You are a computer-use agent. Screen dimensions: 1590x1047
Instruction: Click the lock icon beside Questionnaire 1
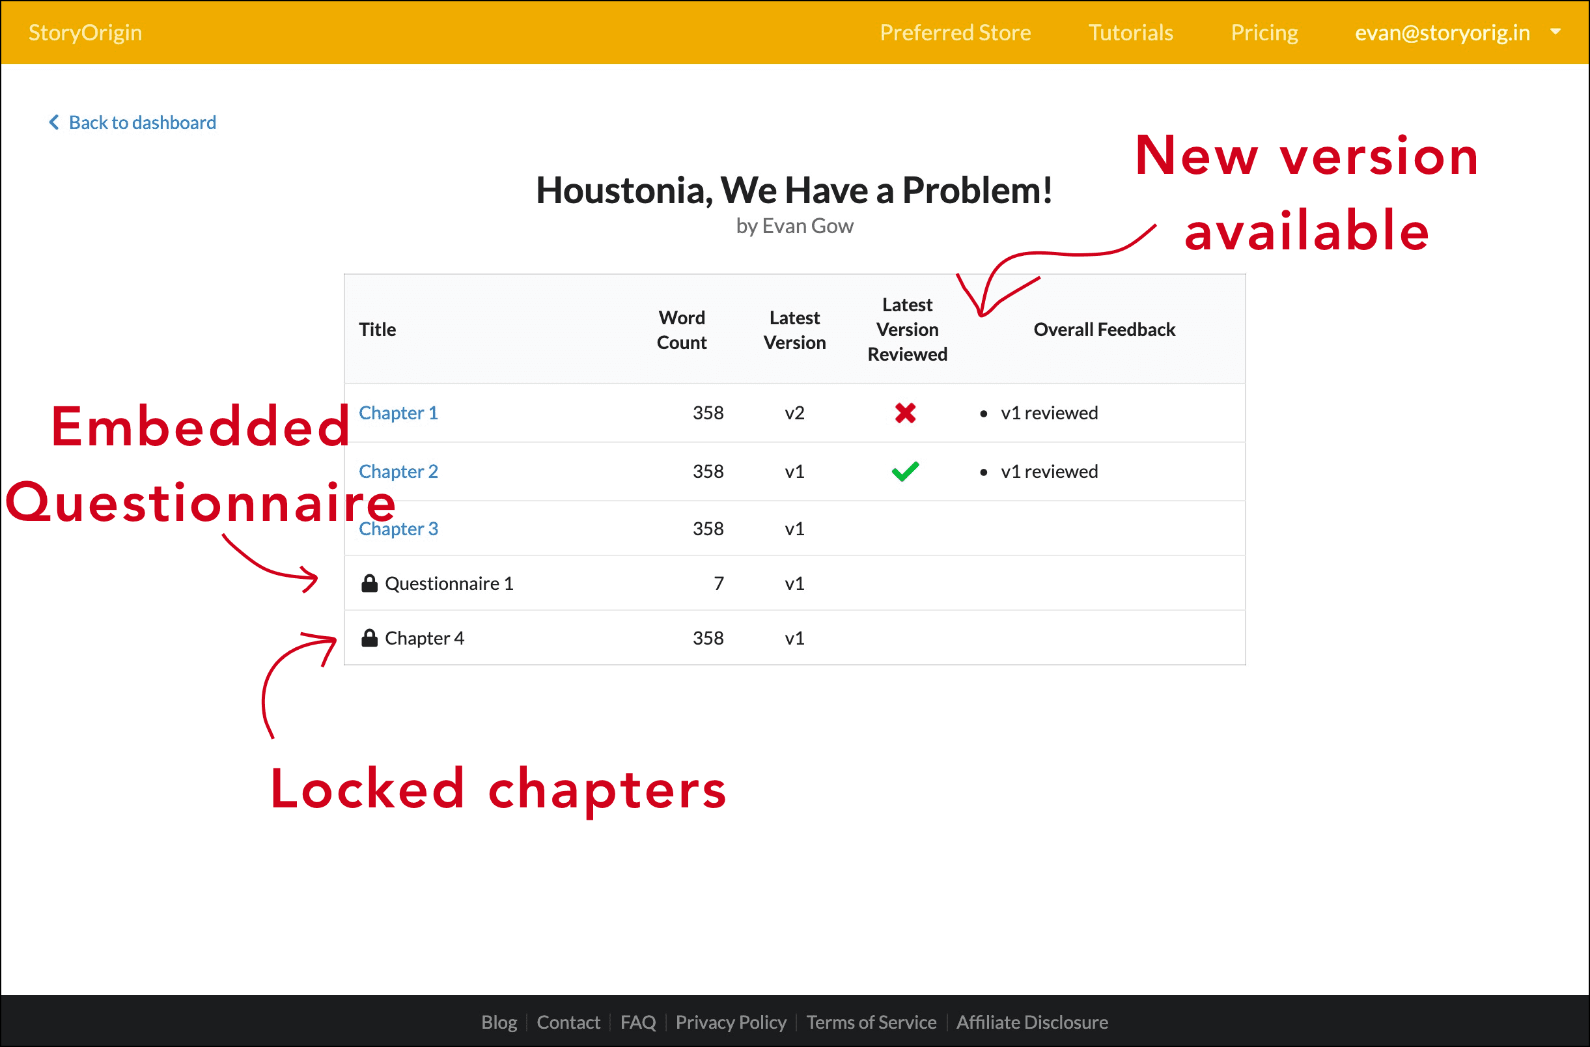(x=369, y=583)
